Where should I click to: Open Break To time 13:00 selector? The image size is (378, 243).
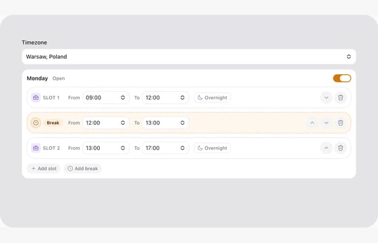point(165,123)
